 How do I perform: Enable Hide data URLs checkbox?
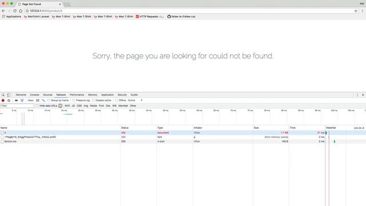(x=37, y=106)
